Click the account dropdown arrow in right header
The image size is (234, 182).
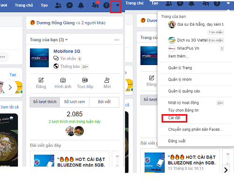(228, 3)
